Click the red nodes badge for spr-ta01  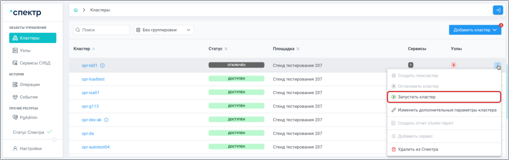tap(453, 65)
